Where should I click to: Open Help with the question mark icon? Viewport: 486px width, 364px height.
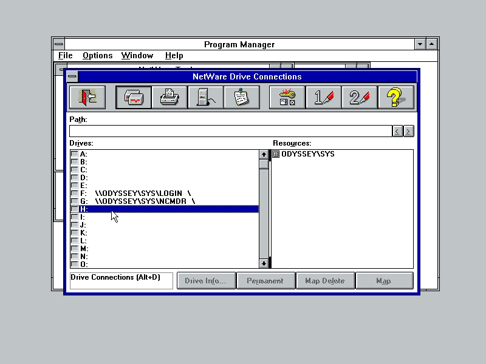pyautogui.click(x=396, y=98)
